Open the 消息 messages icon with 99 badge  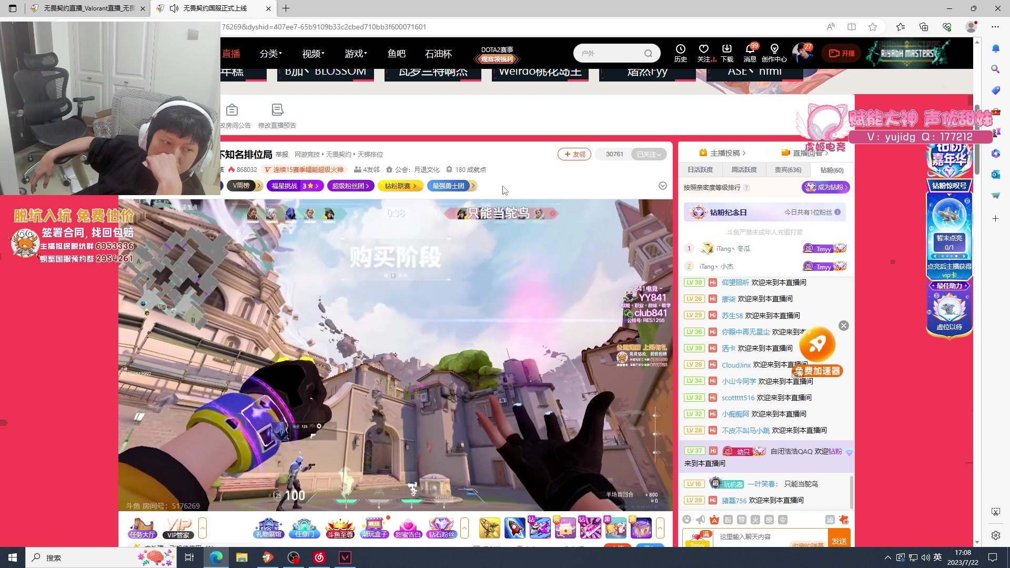[x=750, y=53]
